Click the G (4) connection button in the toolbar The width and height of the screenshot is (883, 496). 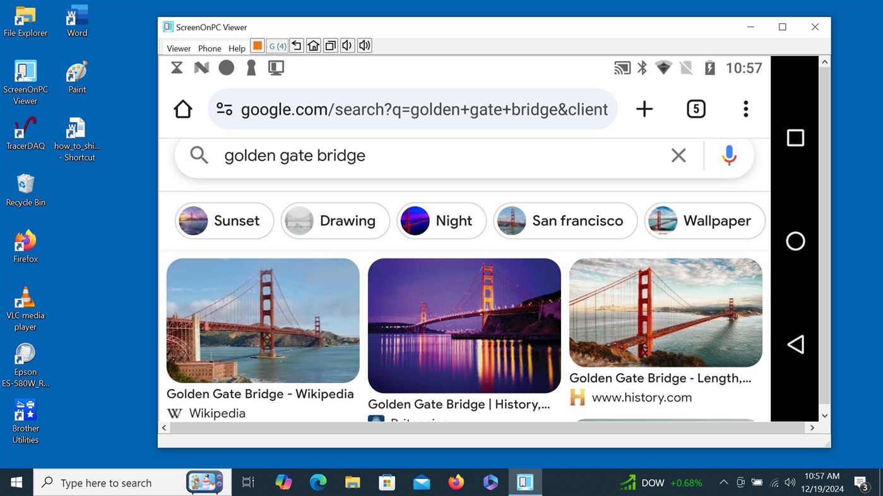click(276, 45)
